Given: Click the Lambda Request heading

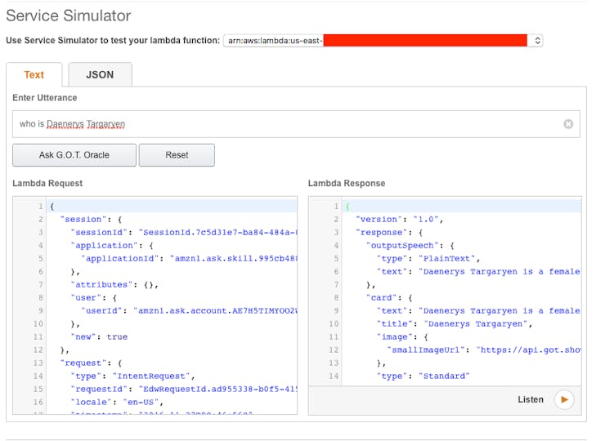Looking at the screenshot, I should point(47,184).
